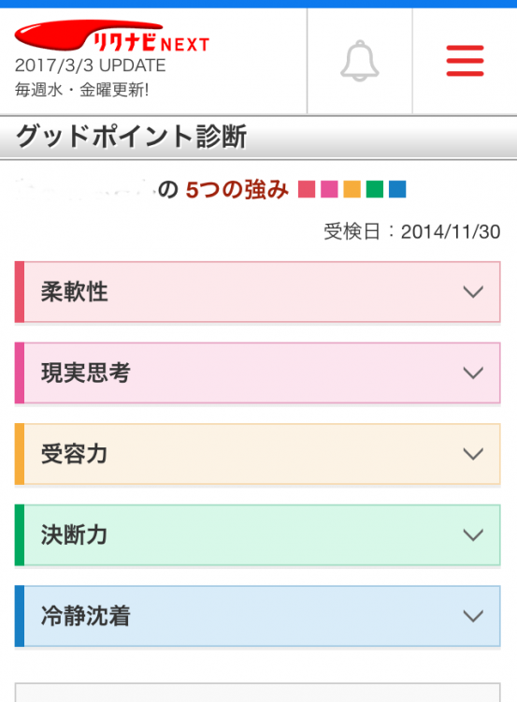The image size is (517, 702).
Task: Open the 柔軟性 strength label
Action: click(74, 292)
